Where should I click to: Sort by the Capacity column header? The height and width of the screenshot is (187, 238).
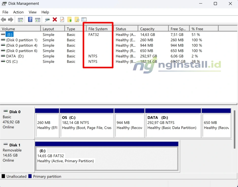point(153,29)
